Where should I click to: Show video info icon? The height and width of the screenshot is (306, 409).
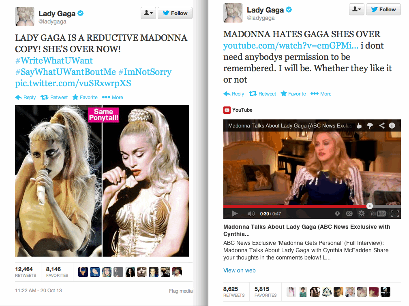pos(392,125)
